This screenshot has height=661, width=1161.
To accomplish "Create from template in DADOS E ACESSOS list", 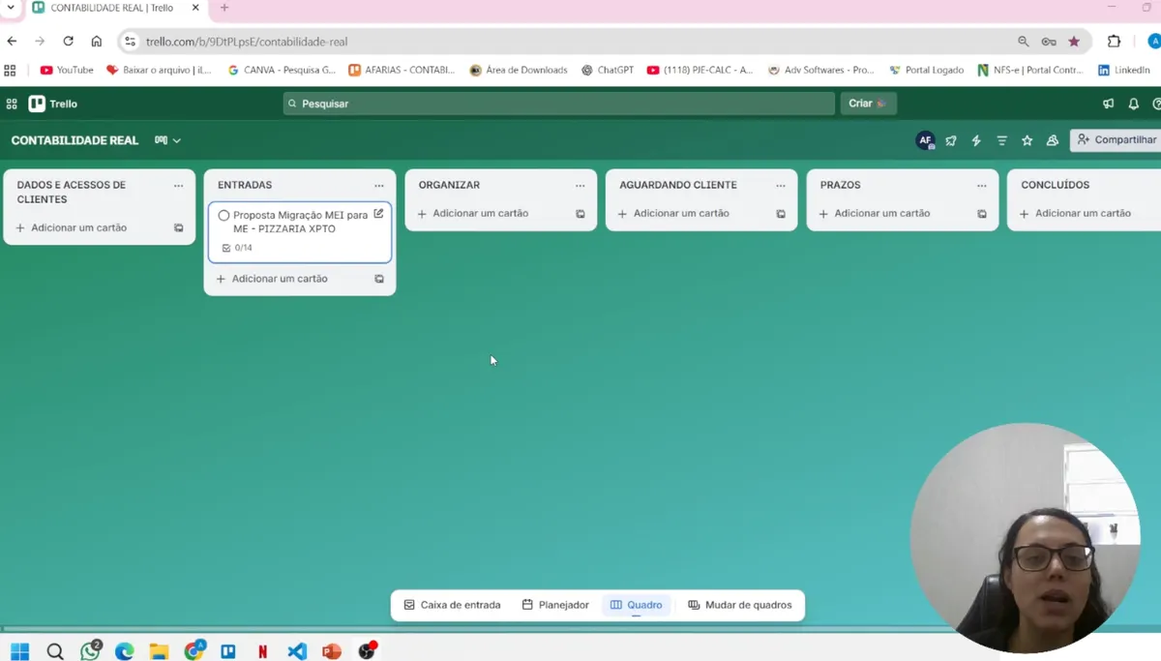I will click(x=178, y=228).
